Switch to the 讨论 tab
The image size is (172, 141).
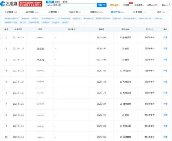click(x=161, y=12)
